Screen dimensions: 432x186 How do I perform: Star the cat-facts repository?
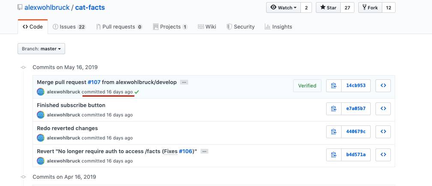328,8
